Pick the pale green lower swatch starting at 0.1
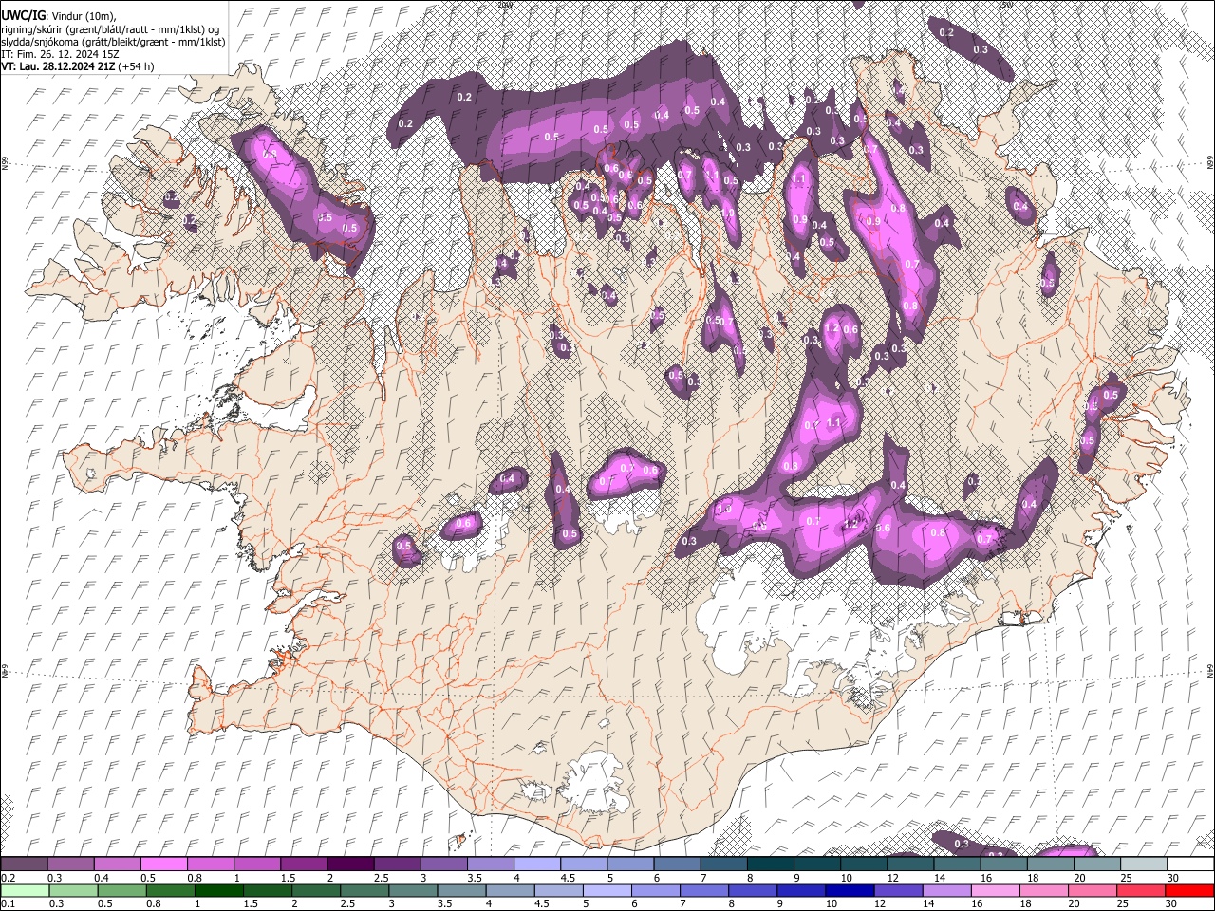 coord(24,890)
